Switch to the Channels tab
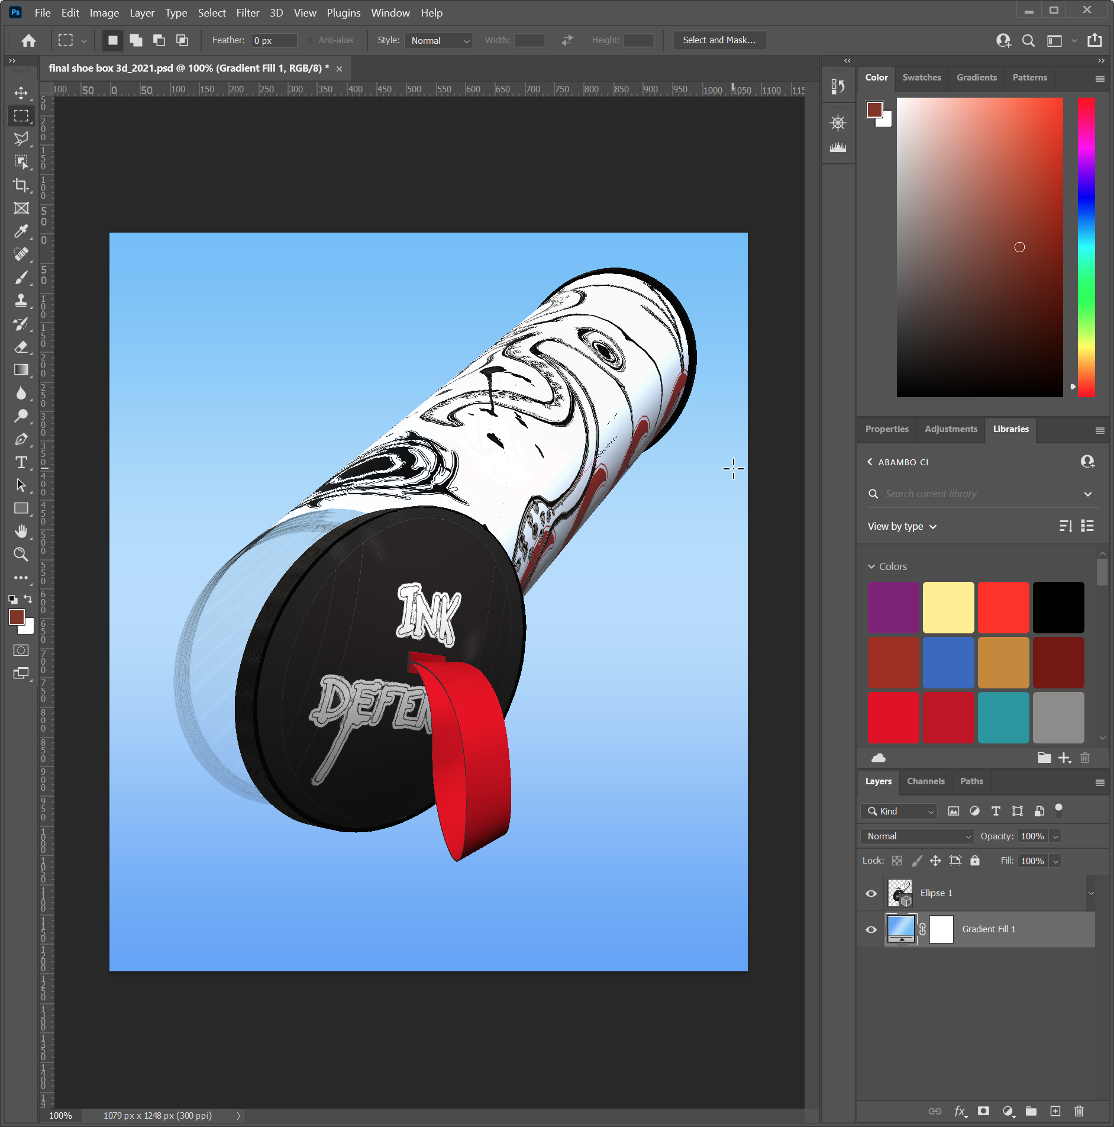Viewport: 1114px width, 1127px height. pos(925,781)
